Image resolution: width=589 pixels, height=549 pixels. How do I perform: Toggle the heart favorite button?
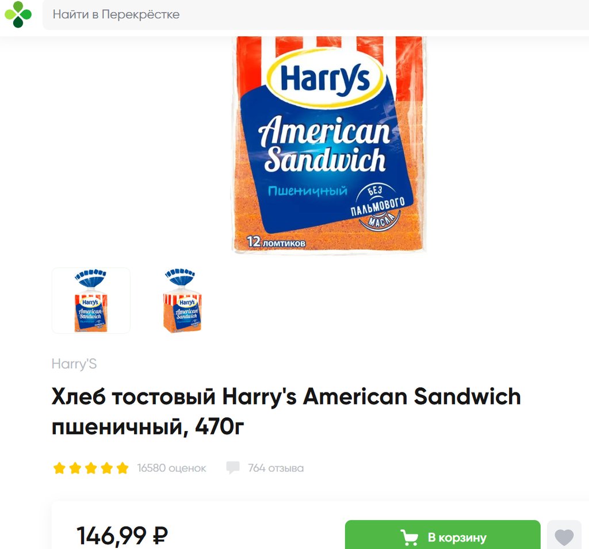pos(564,537)
